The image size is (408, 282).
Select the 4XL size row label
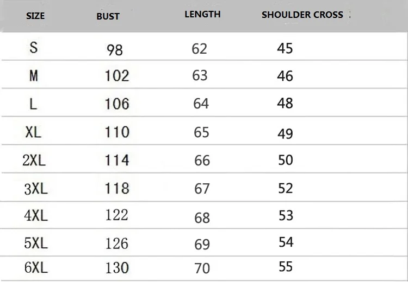36,216
